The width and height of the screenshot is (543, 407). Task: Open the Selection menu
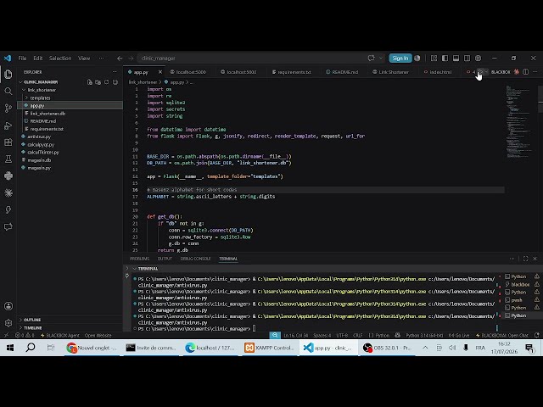[60, 59]
